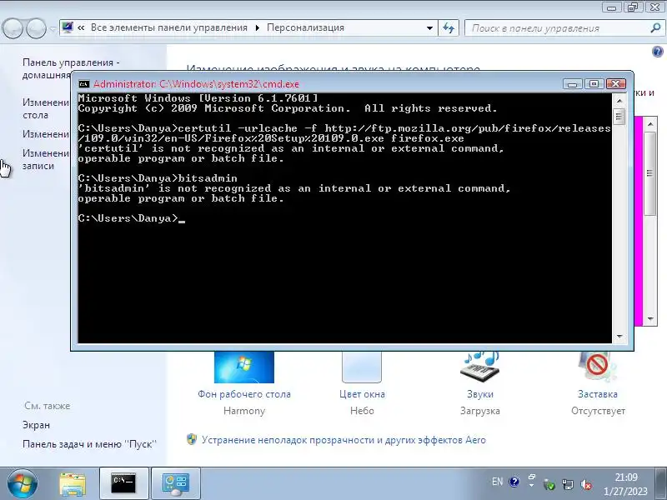Screen dimensions: 667x500
Task: Open the window color swatch icon
Action: pos(362,367)
